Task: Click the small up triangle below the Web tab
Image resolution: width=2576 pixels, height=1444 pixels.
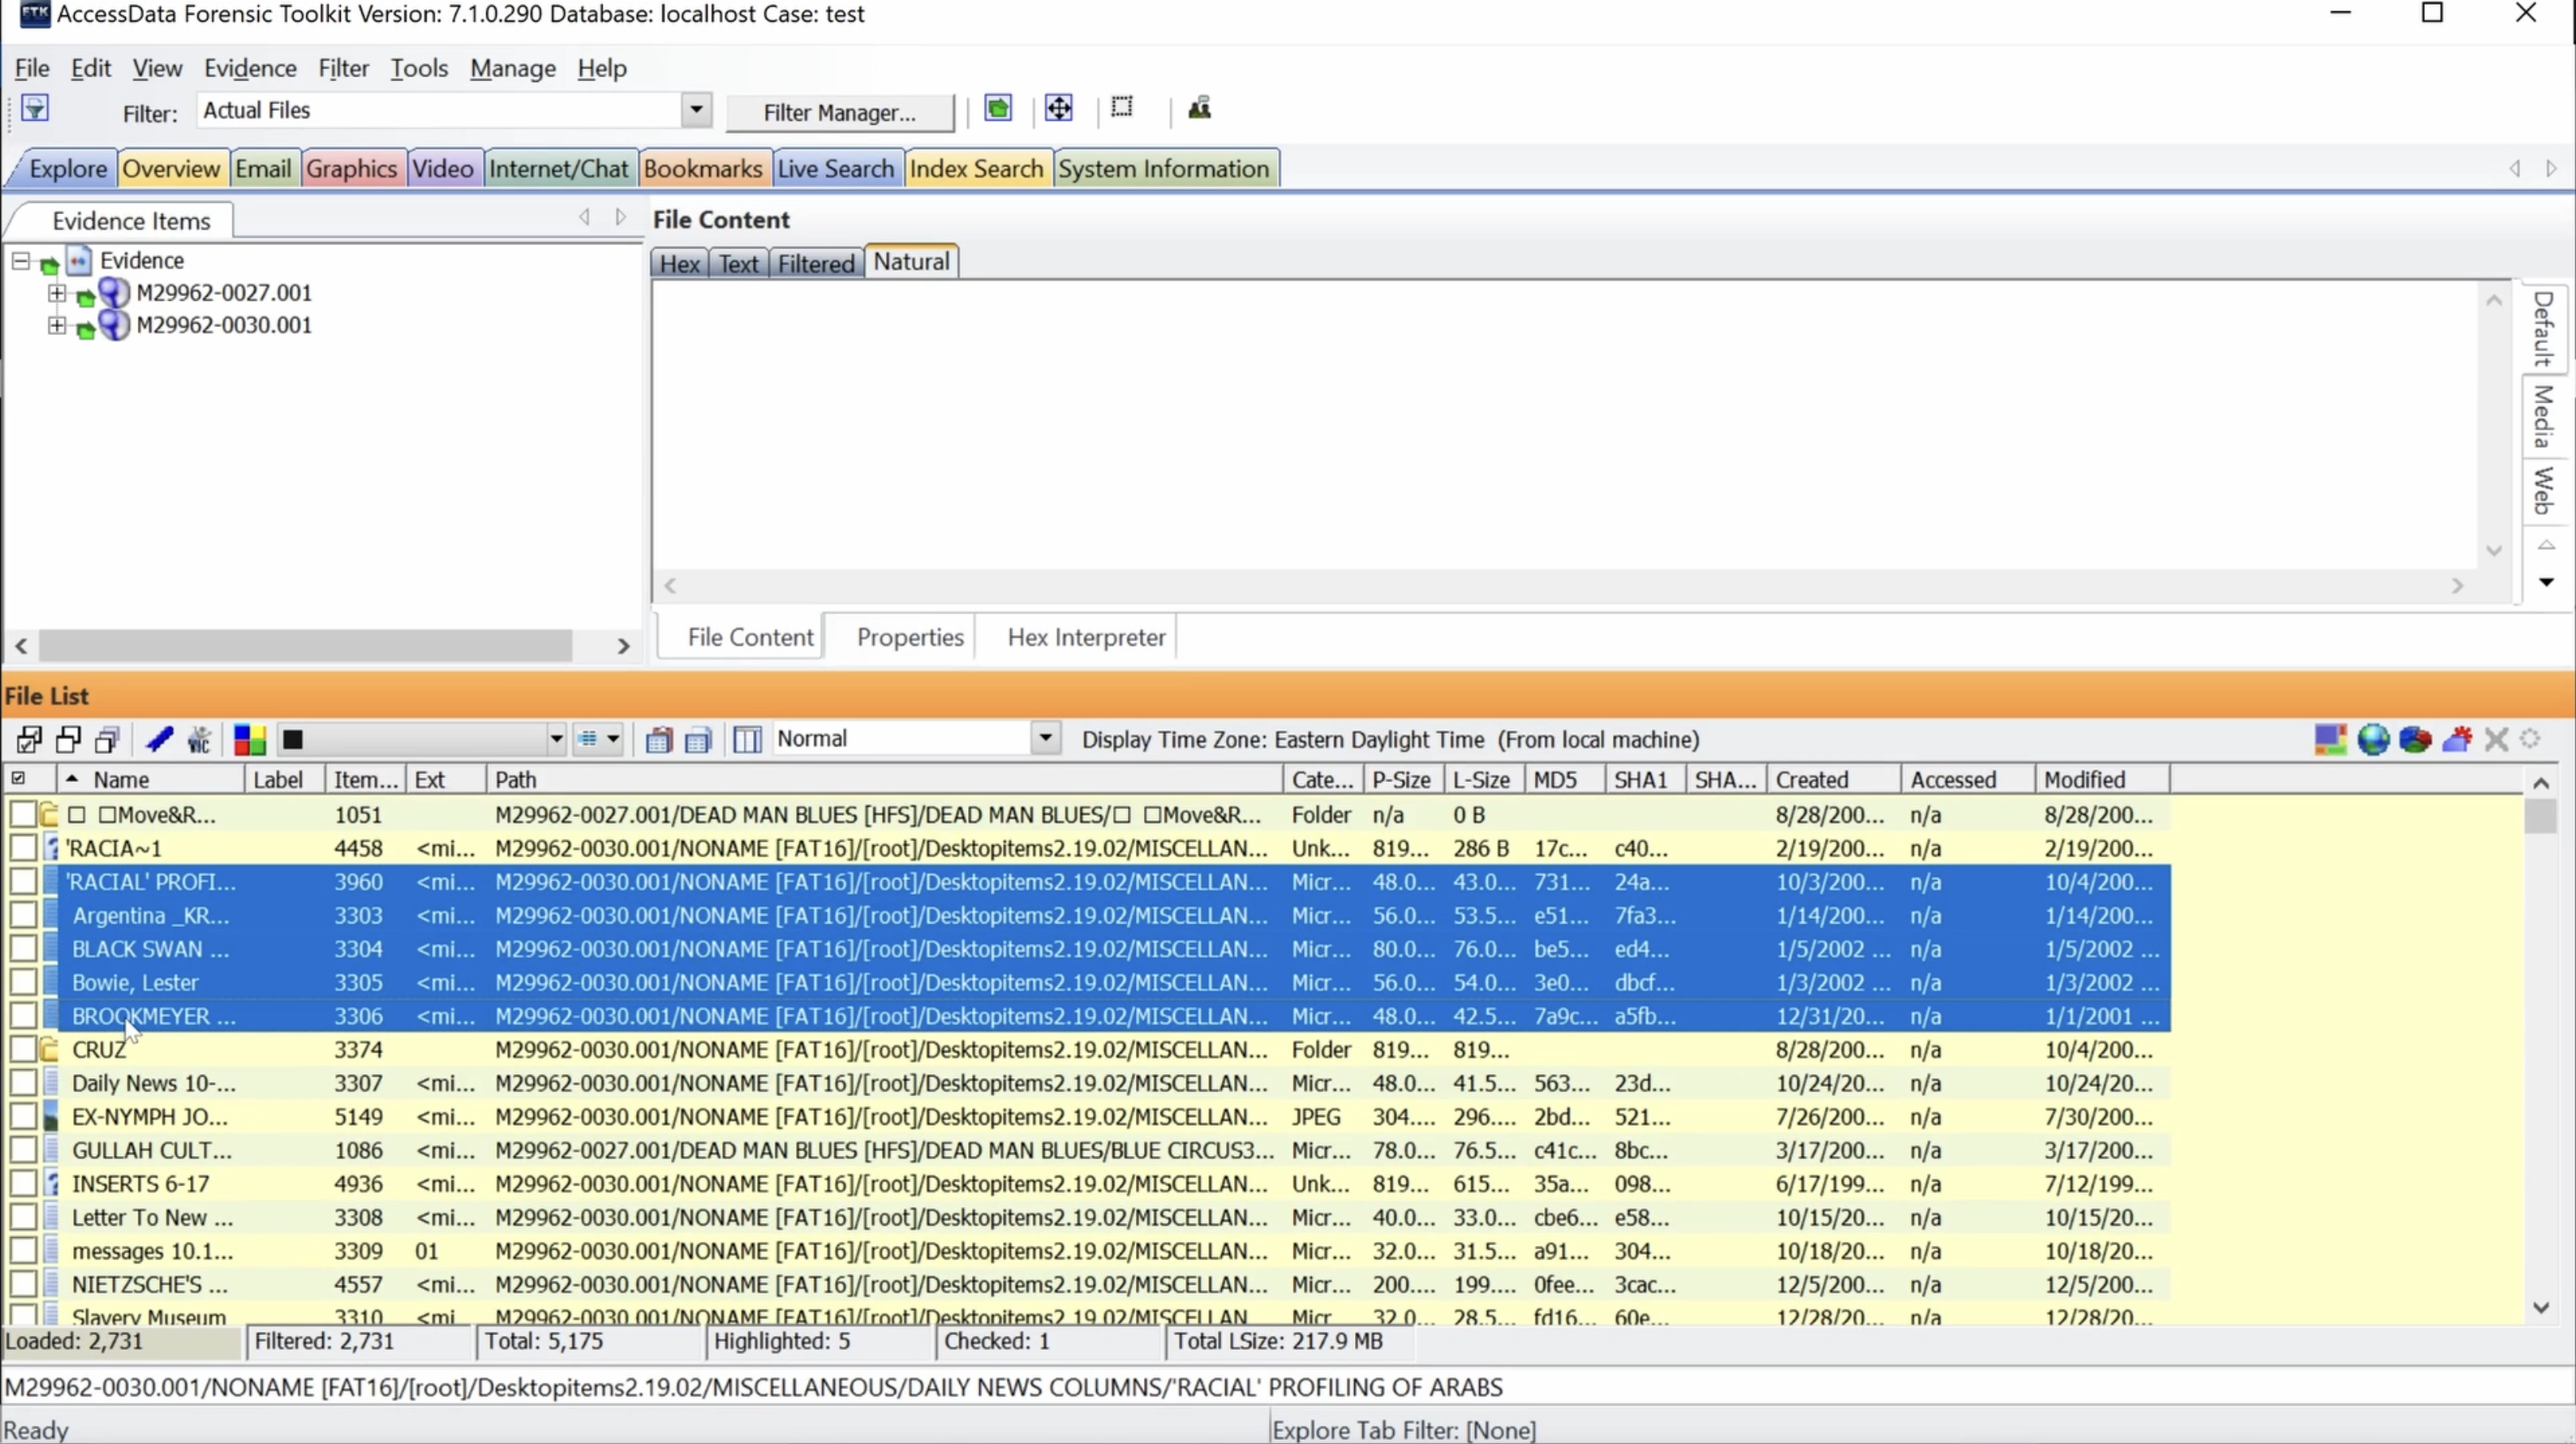Action: (2546, 546)
